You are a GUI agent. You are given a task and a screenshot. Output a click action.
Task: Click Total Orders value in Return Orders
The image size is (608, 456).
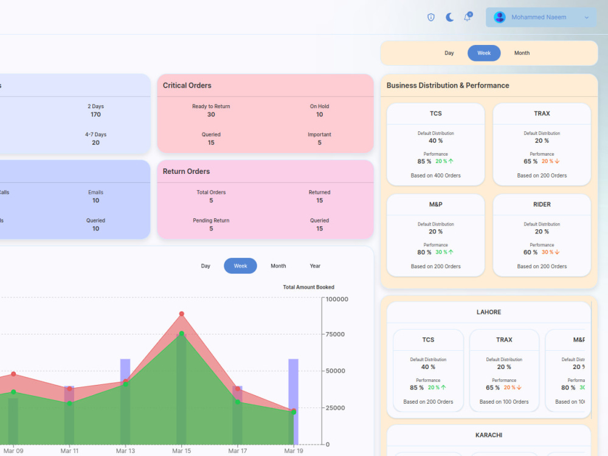tap(211, 201)
